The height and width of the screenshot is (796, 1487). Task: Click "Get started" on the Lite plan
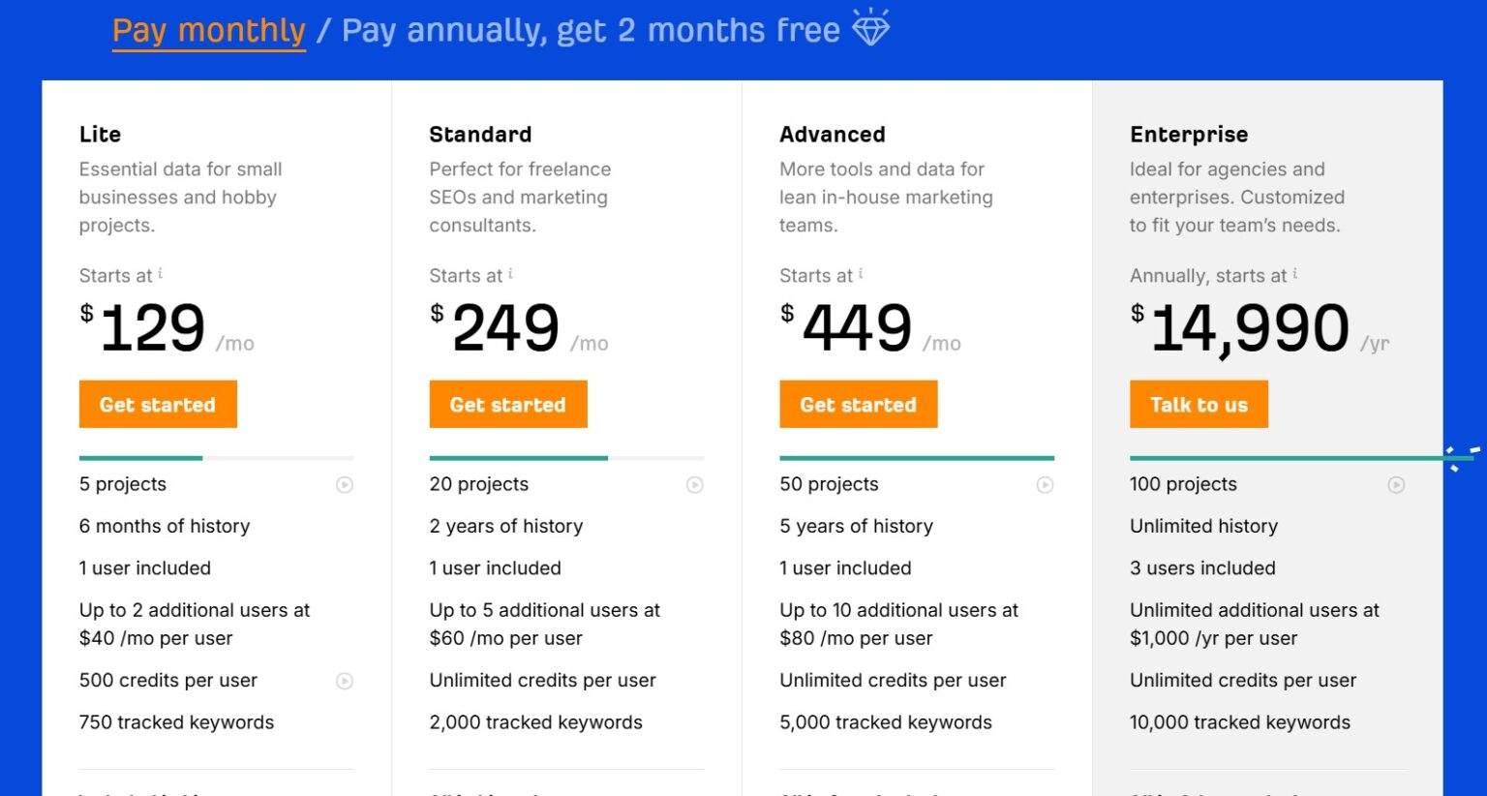158,404
